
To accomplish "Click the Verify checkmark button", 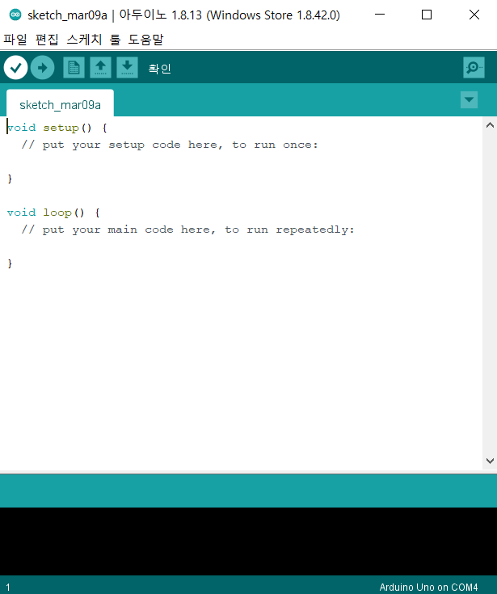I will tap(15, 68).
